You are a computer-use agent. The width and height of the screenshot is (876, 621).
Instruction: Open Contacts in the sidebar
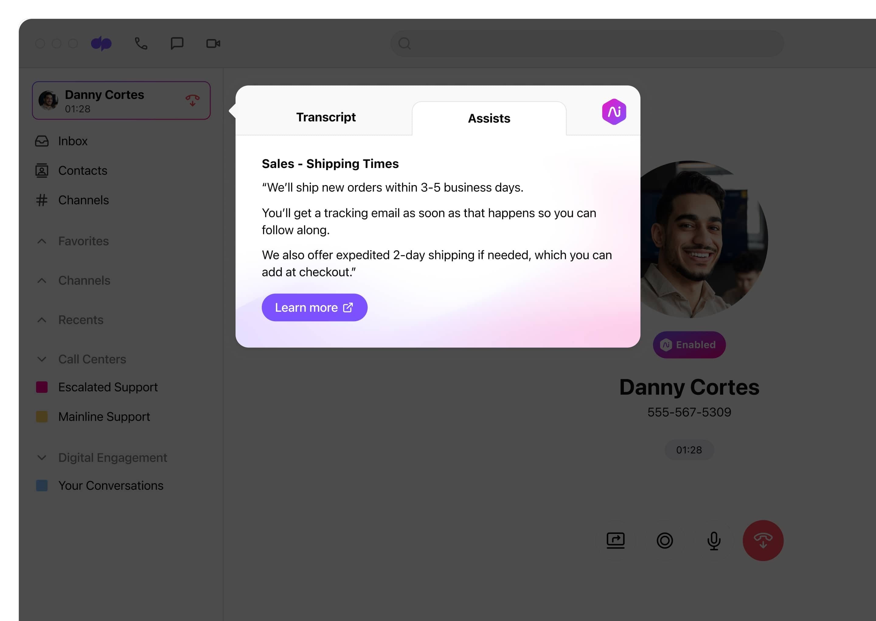[82, 170]
